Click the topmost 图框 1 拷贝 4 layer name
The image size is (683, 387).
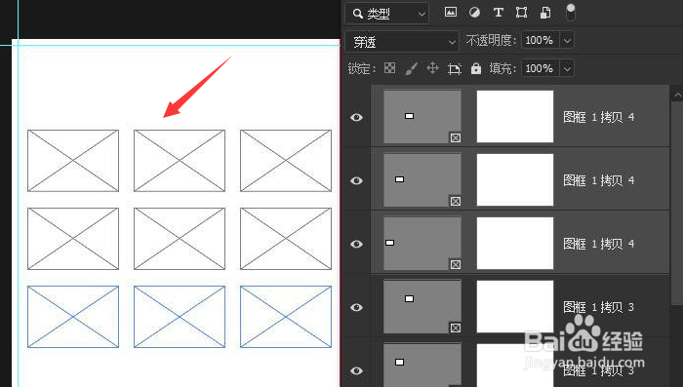click(598, 117)
